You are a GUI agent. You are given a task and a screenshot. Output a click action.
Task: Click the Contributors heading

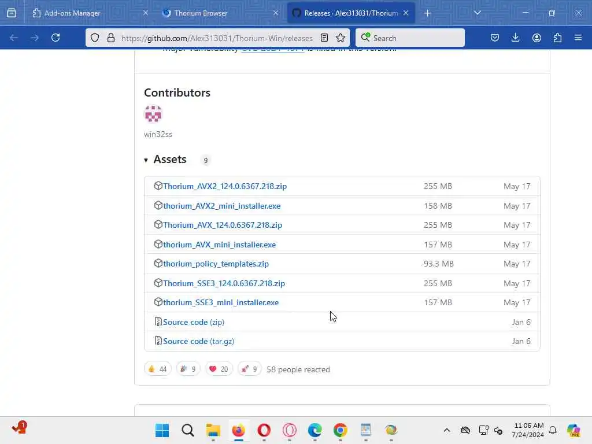click(177, 92)
